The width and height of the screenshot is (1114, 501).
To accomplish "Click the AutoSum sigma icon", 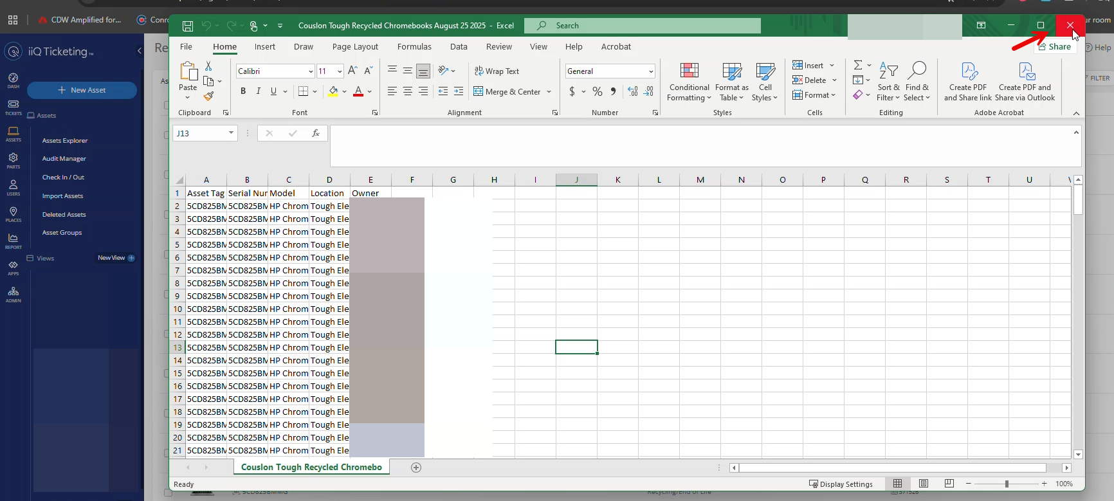I will [x=858, y=65].
